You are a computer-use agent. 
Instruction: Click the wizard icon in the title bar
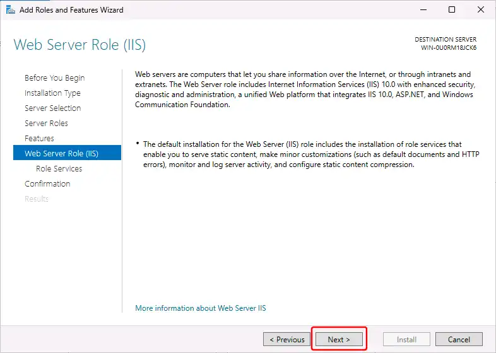(x=10, y=10)
